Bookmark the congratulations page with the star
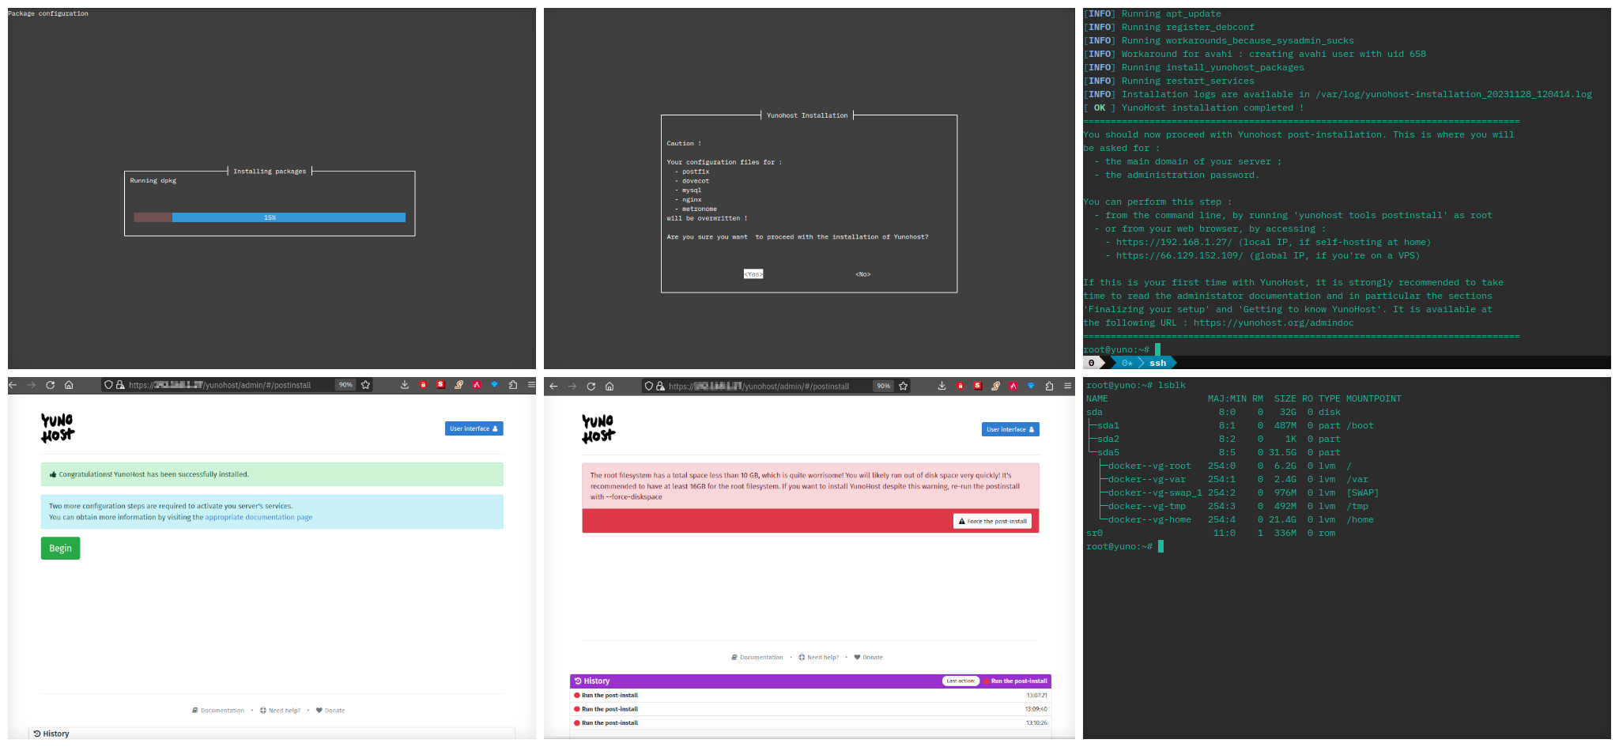 [365, 385]
